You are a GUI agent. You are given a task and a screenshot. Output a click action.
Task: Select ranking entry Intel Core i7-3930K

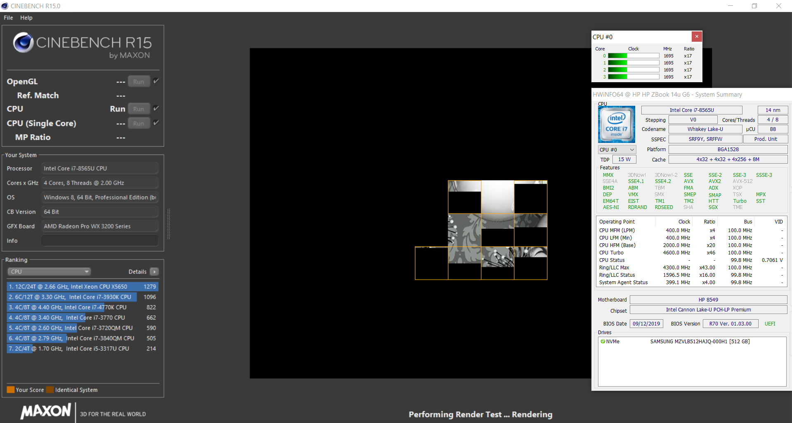(83, 297)
